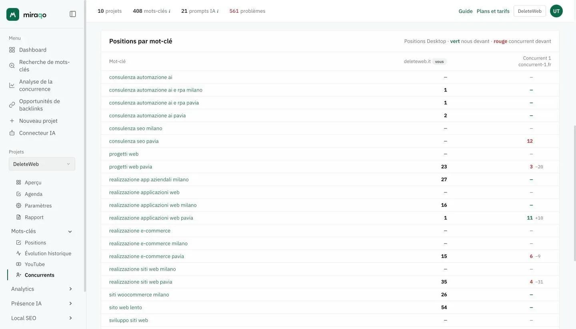Click the Analyse de la concurrence chart icon

tap(12, 85)
